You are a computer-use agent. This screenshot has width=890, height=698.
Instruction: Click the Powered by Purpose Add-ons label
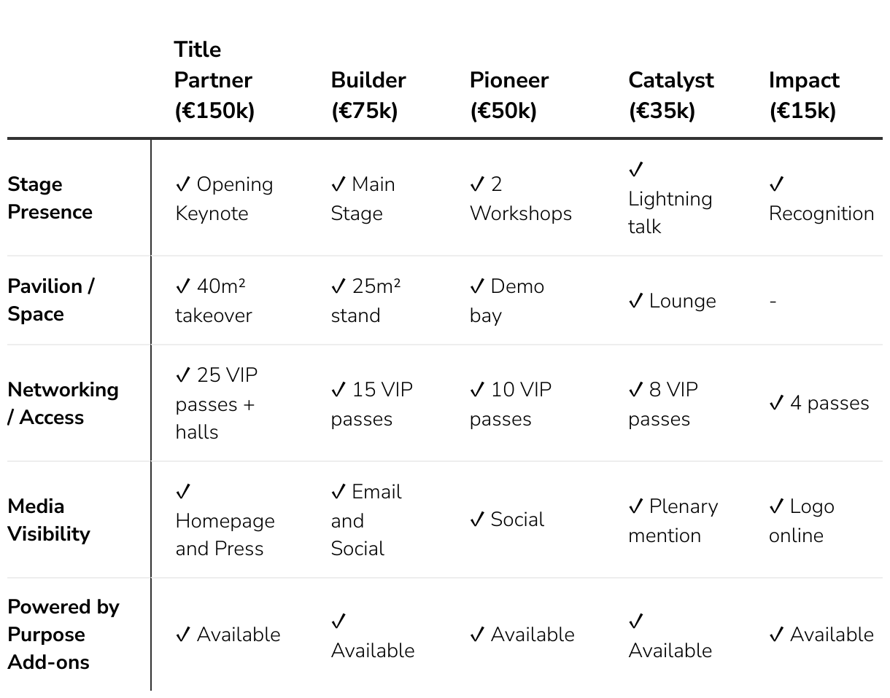[x=63, y=635]
